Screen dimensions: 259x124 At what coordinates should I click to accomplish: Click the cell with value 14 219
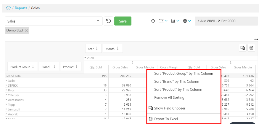121,109
